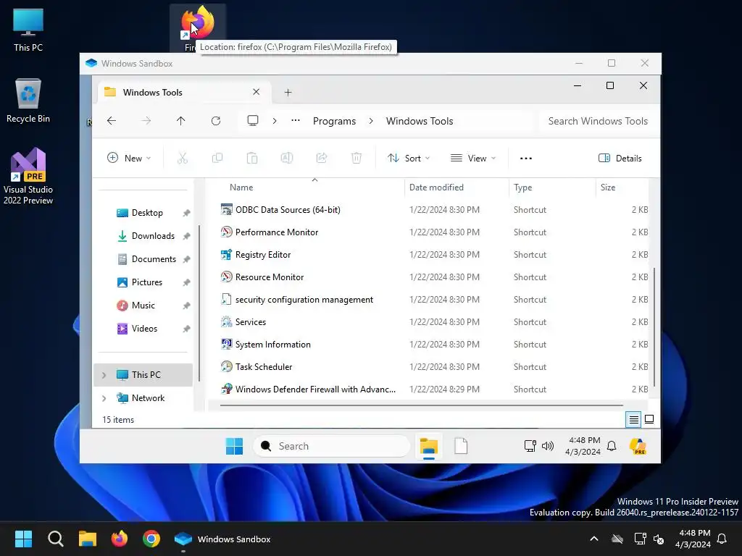The height and width of the screenshot is (556, 742).
Task: Select the Recycle Bin desktop icon
Action: (28, 101)
